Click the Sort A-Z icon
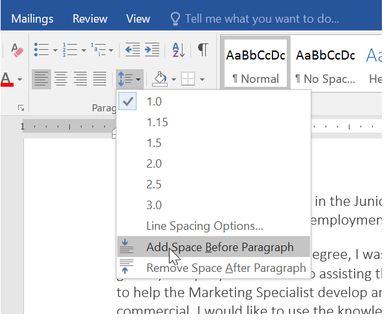This screenshot has height=323, width=389. 177,50
